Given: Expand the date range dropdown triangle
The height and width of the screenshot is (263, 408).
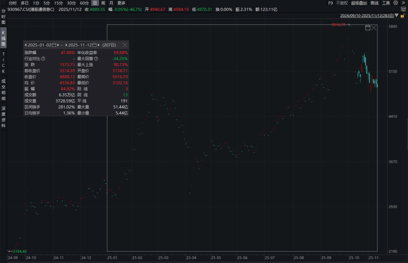Looking at the screenshot, I should click(396, 16).
